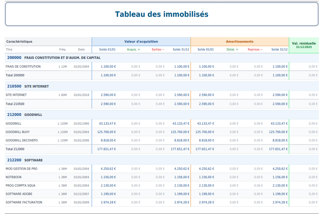The height and width of the screenshot is (214, 322).
Task: Click the date '01/01/2009'
Action: coord(81,202)
